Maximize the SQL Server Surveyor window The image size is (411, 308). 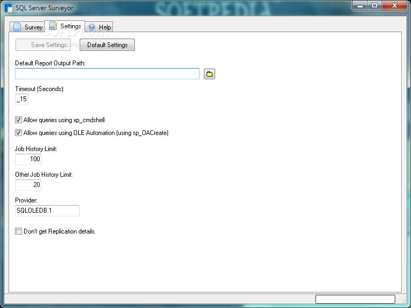click(375, 6)
